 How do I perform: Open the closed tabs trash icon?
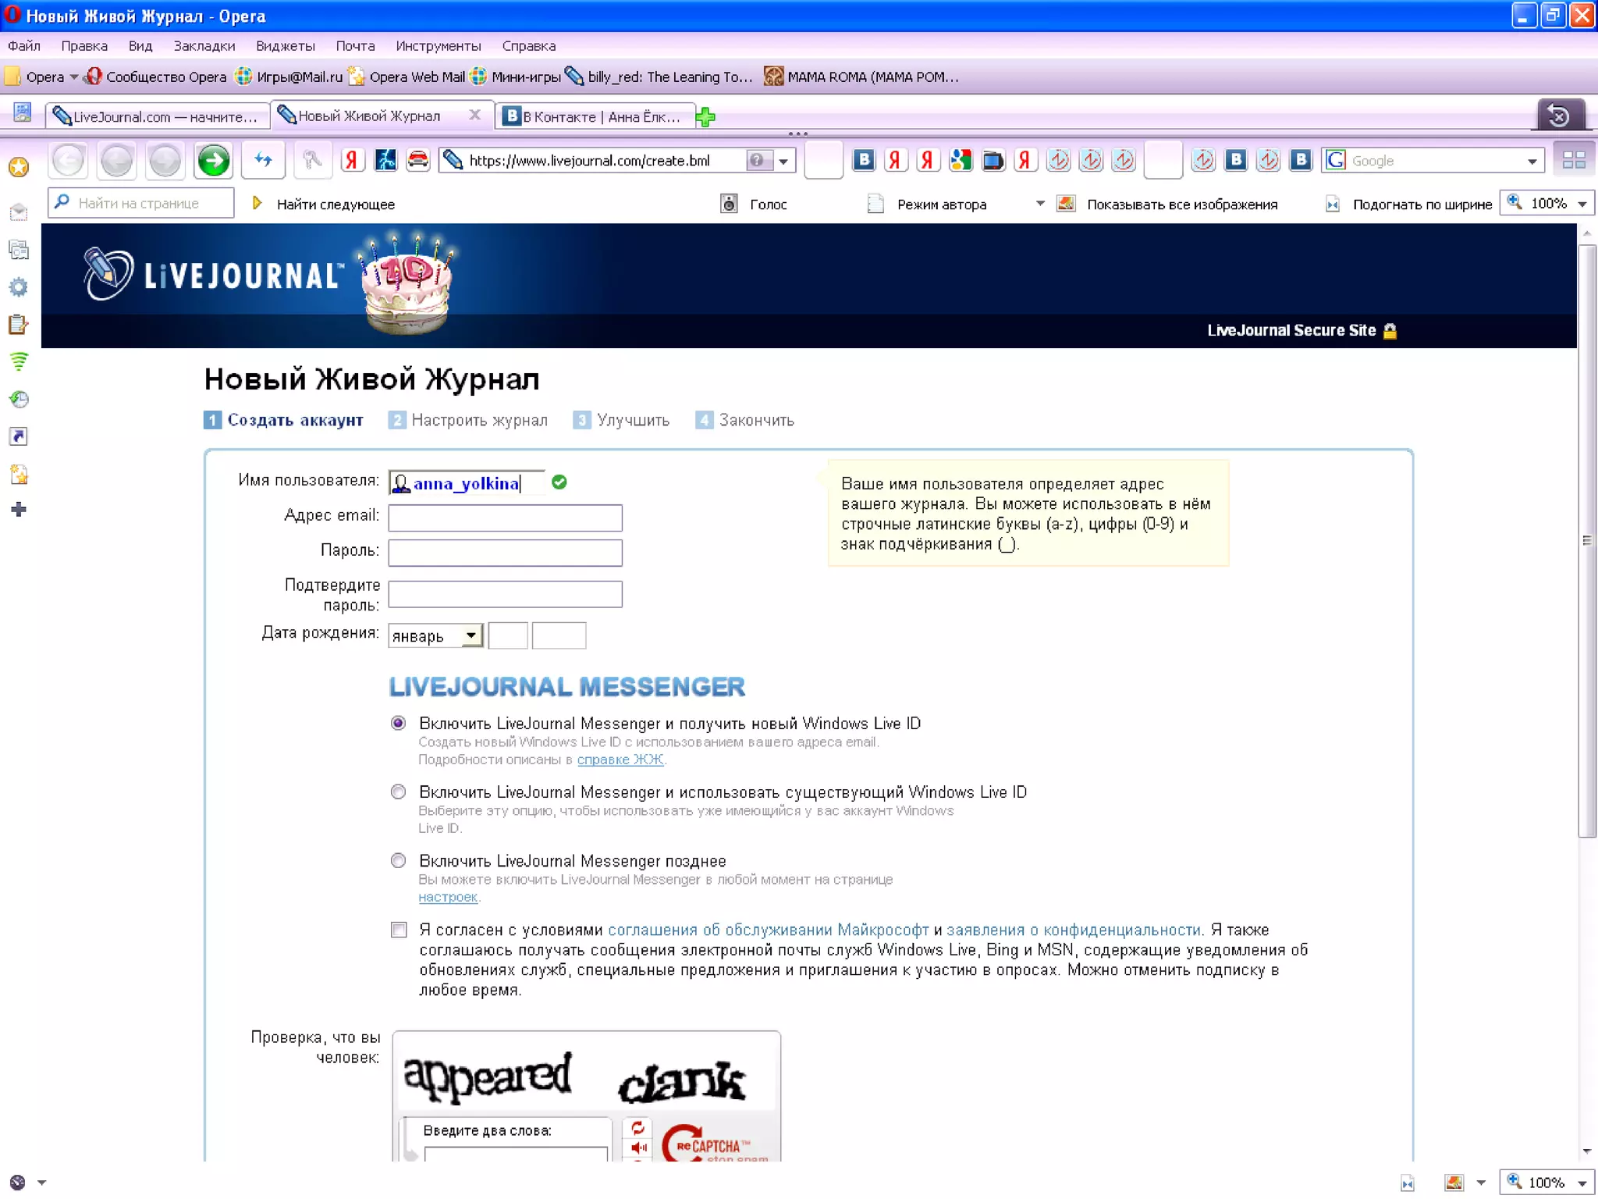pos(1558,116)
